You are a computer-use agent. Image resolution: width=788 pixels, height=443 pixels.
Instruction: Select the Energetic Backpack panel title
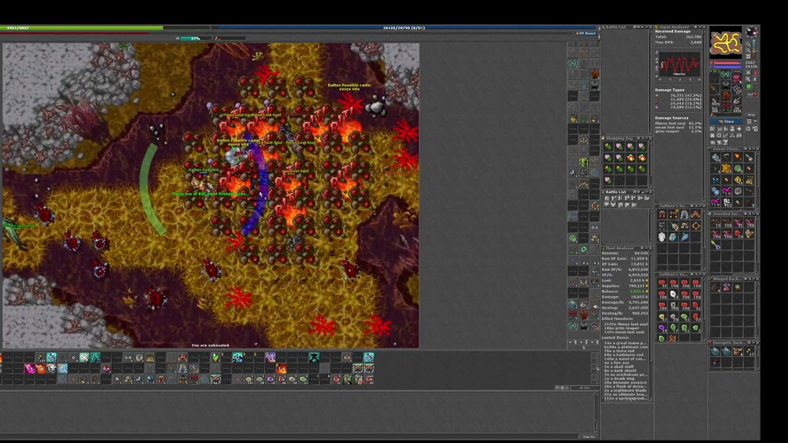(730, 342)
